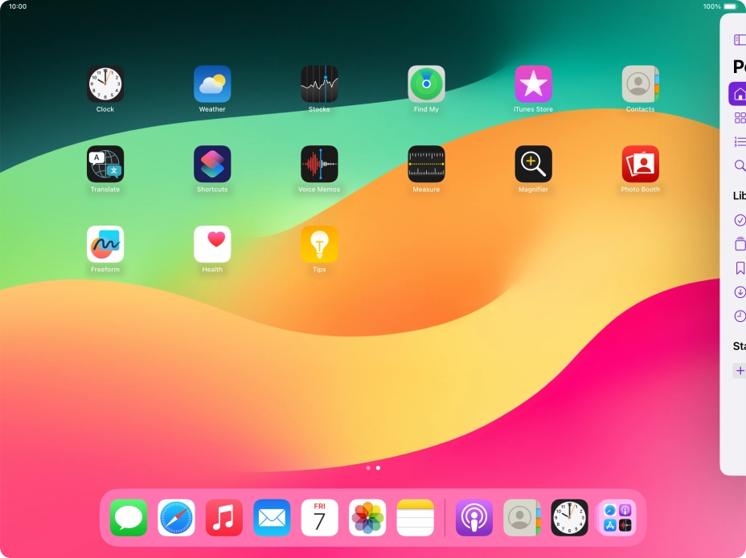Open the Calendar app in the dock
Image resolution: width=746 pixels, height=558 pixels.
319,518
